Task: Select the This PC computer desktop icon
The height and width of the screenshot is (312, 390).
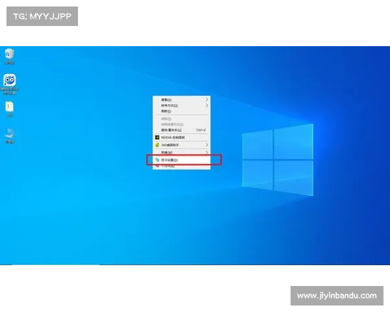Action: 10,136
